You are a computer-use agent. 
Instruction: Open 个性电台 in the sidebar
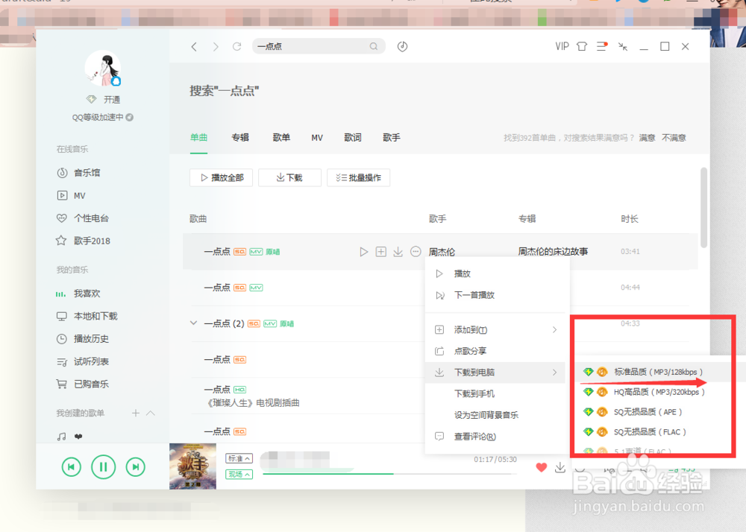click(x=83, y=218)
